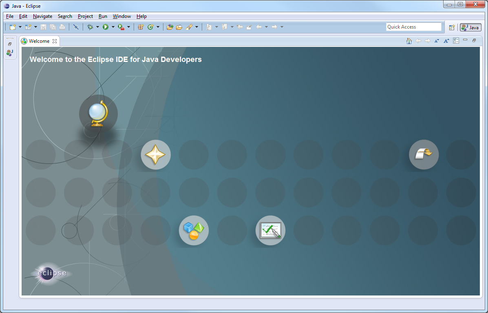Select the Java perspective button
The width and height of the screenshot is (488, 313).
point(470,27)
